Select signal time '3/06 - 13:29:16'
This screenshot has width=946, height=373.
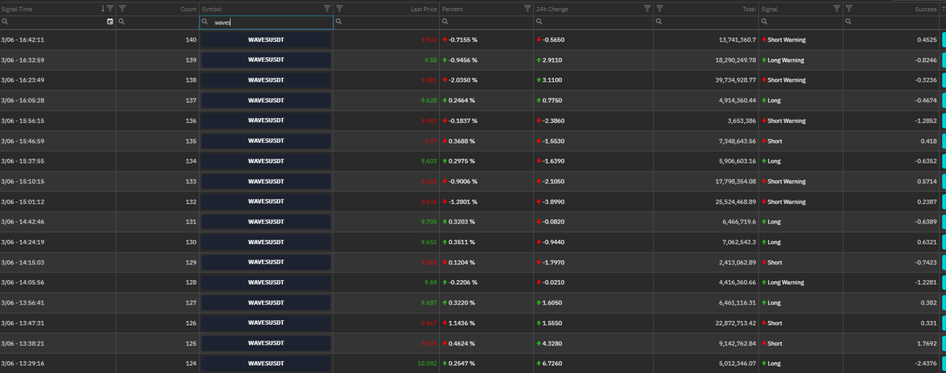pos(23,363)
